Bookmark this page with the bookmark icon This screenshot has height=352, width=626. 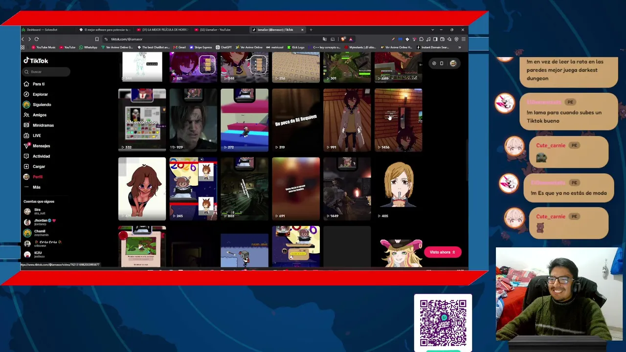(97, 39)
